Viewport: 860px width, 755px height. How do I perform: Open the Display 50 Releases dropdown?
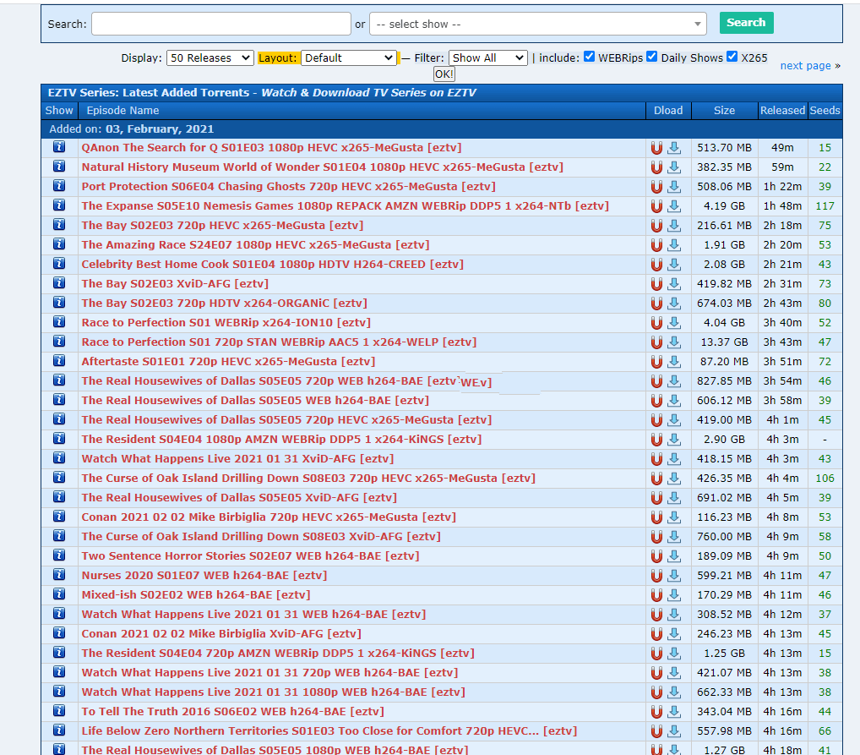click(210, 57)
